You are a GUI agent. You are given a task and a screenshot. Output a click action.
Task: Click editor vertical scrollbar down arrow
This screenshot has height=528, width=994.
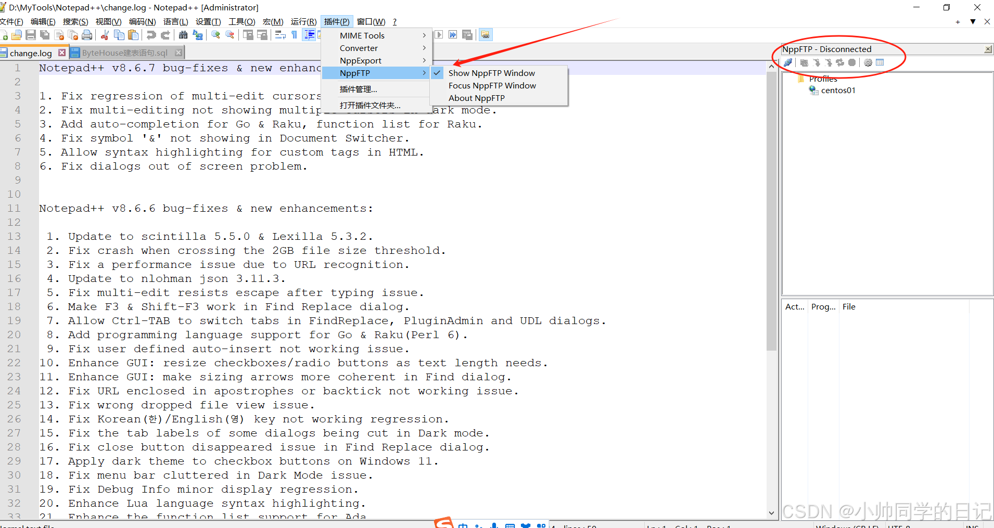point(771,513)
